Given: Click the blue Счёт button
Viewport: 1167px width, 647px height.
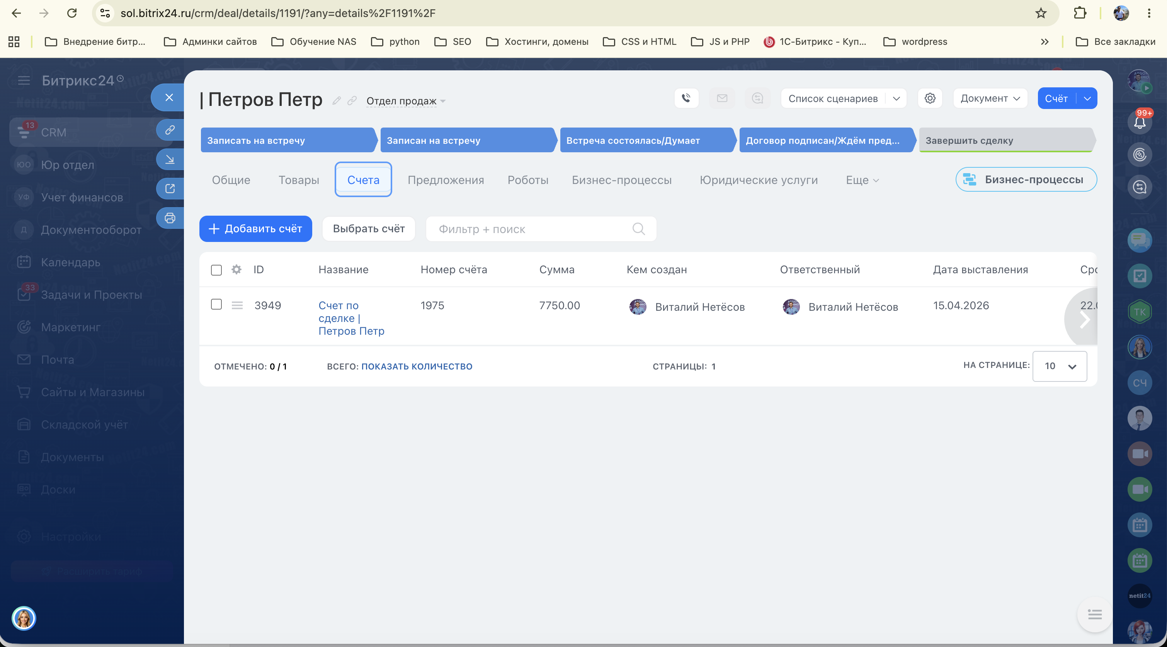Looking at the screenshot, I should tap(1056, 98).
